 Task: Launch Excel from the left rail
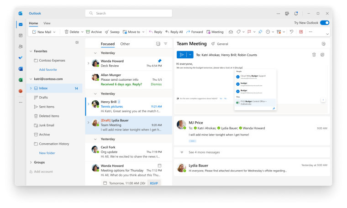21,80
